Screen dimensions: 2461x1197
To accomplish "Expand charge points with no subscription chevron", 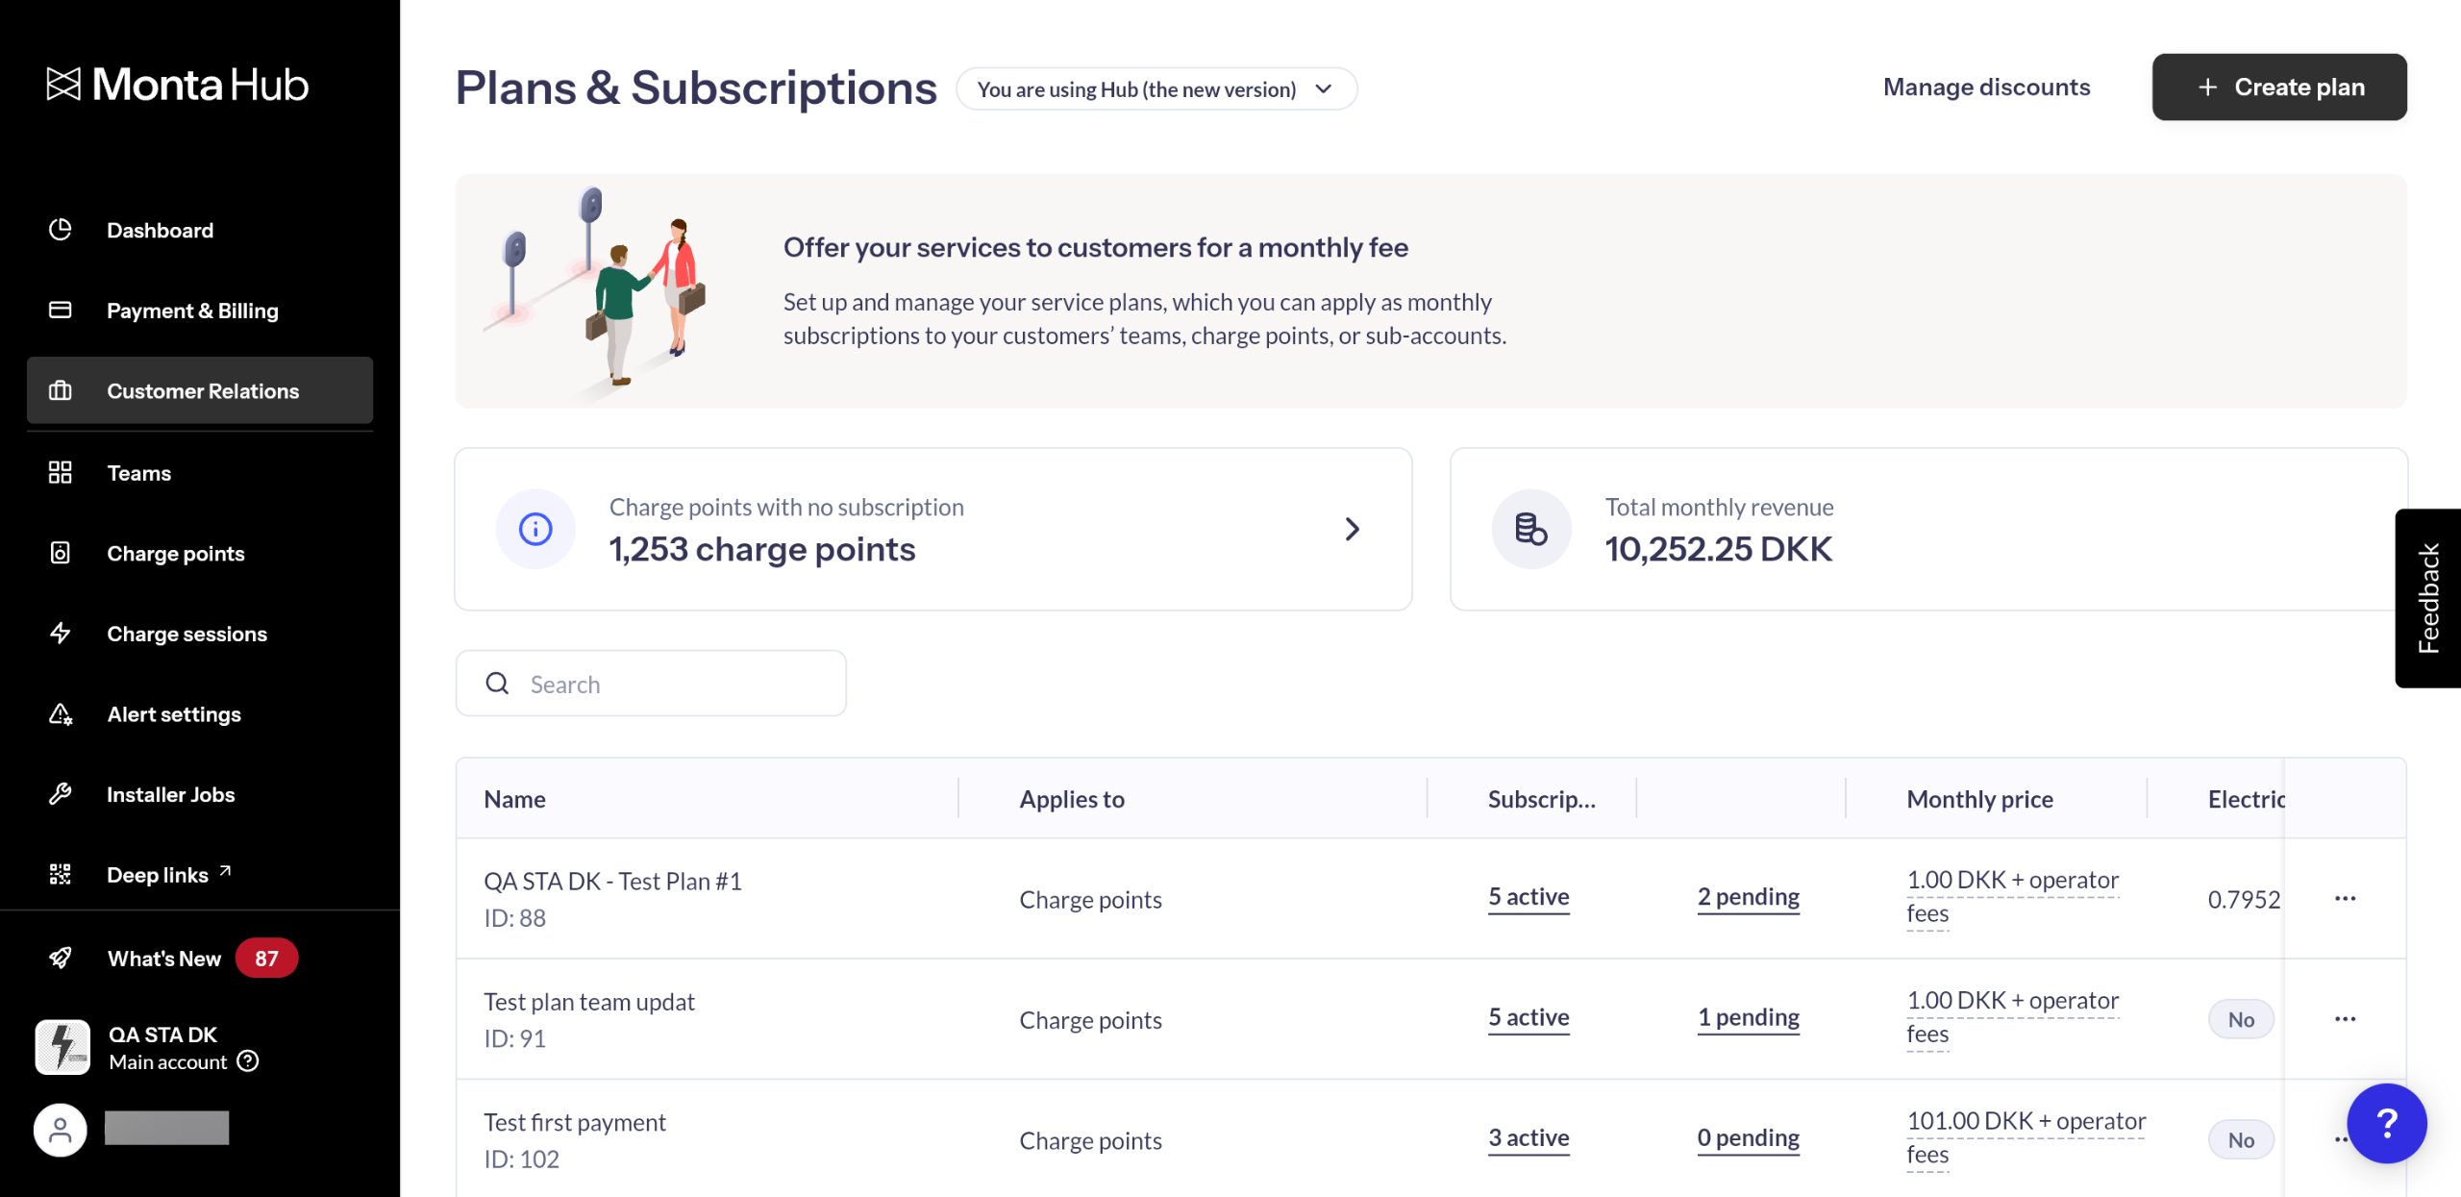I will click(1352, 529).
